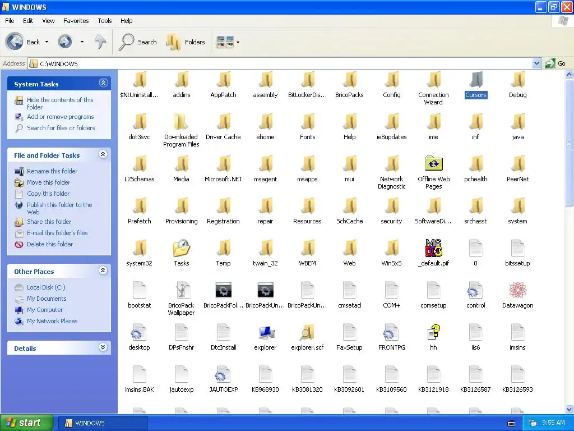Open the Offline Web Pages folder
Viewport: 574px width, 431px height.
point(433,164)
